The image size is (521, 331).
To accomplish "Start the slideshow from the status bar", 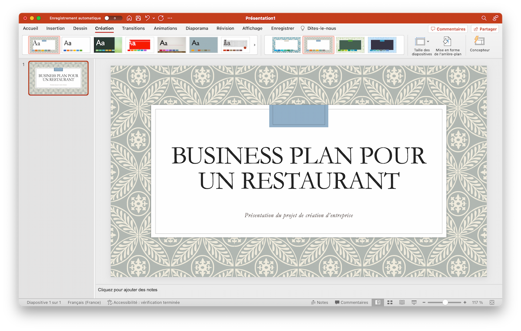I will click(x=414, y=302).
